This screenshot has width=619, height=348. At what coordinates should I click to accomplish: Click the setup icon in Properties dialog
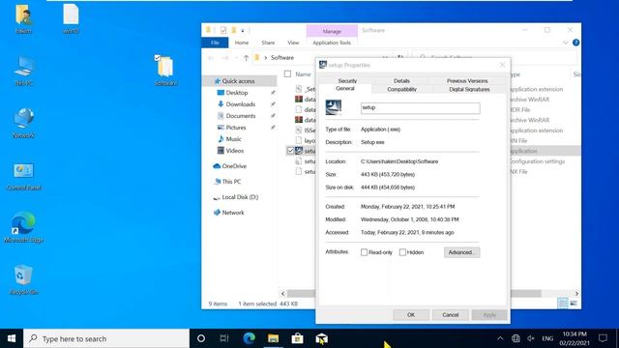pos(333,107)
